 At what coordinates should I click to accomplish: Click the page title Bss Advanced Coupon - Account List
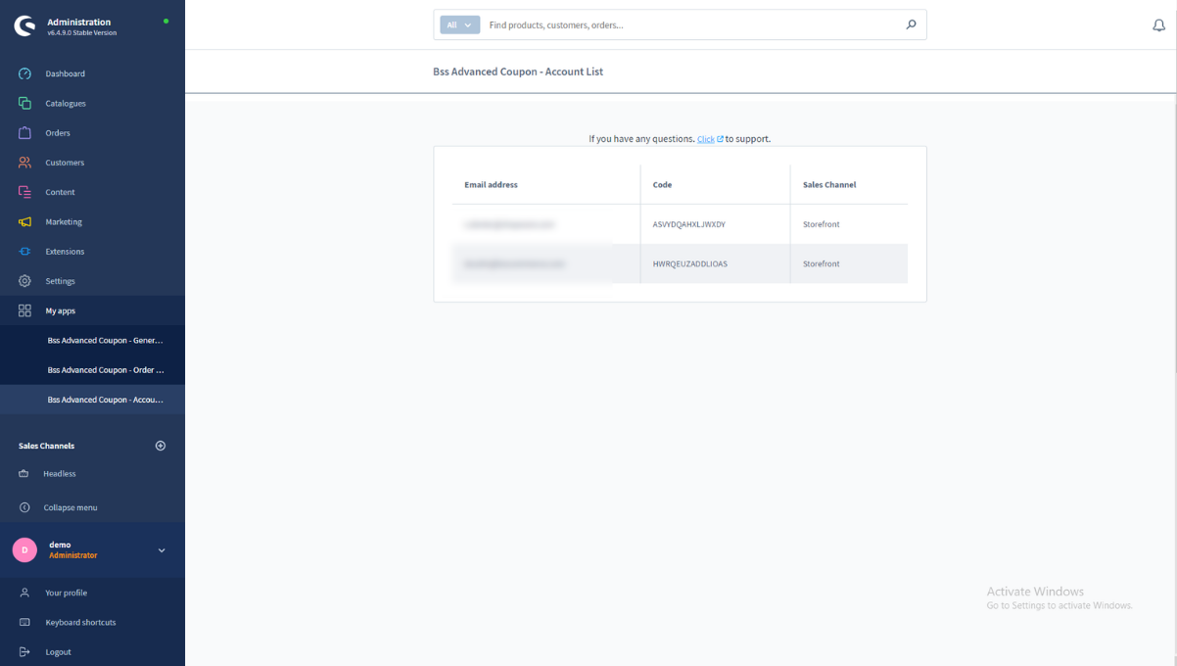click(x=518, y=71)
